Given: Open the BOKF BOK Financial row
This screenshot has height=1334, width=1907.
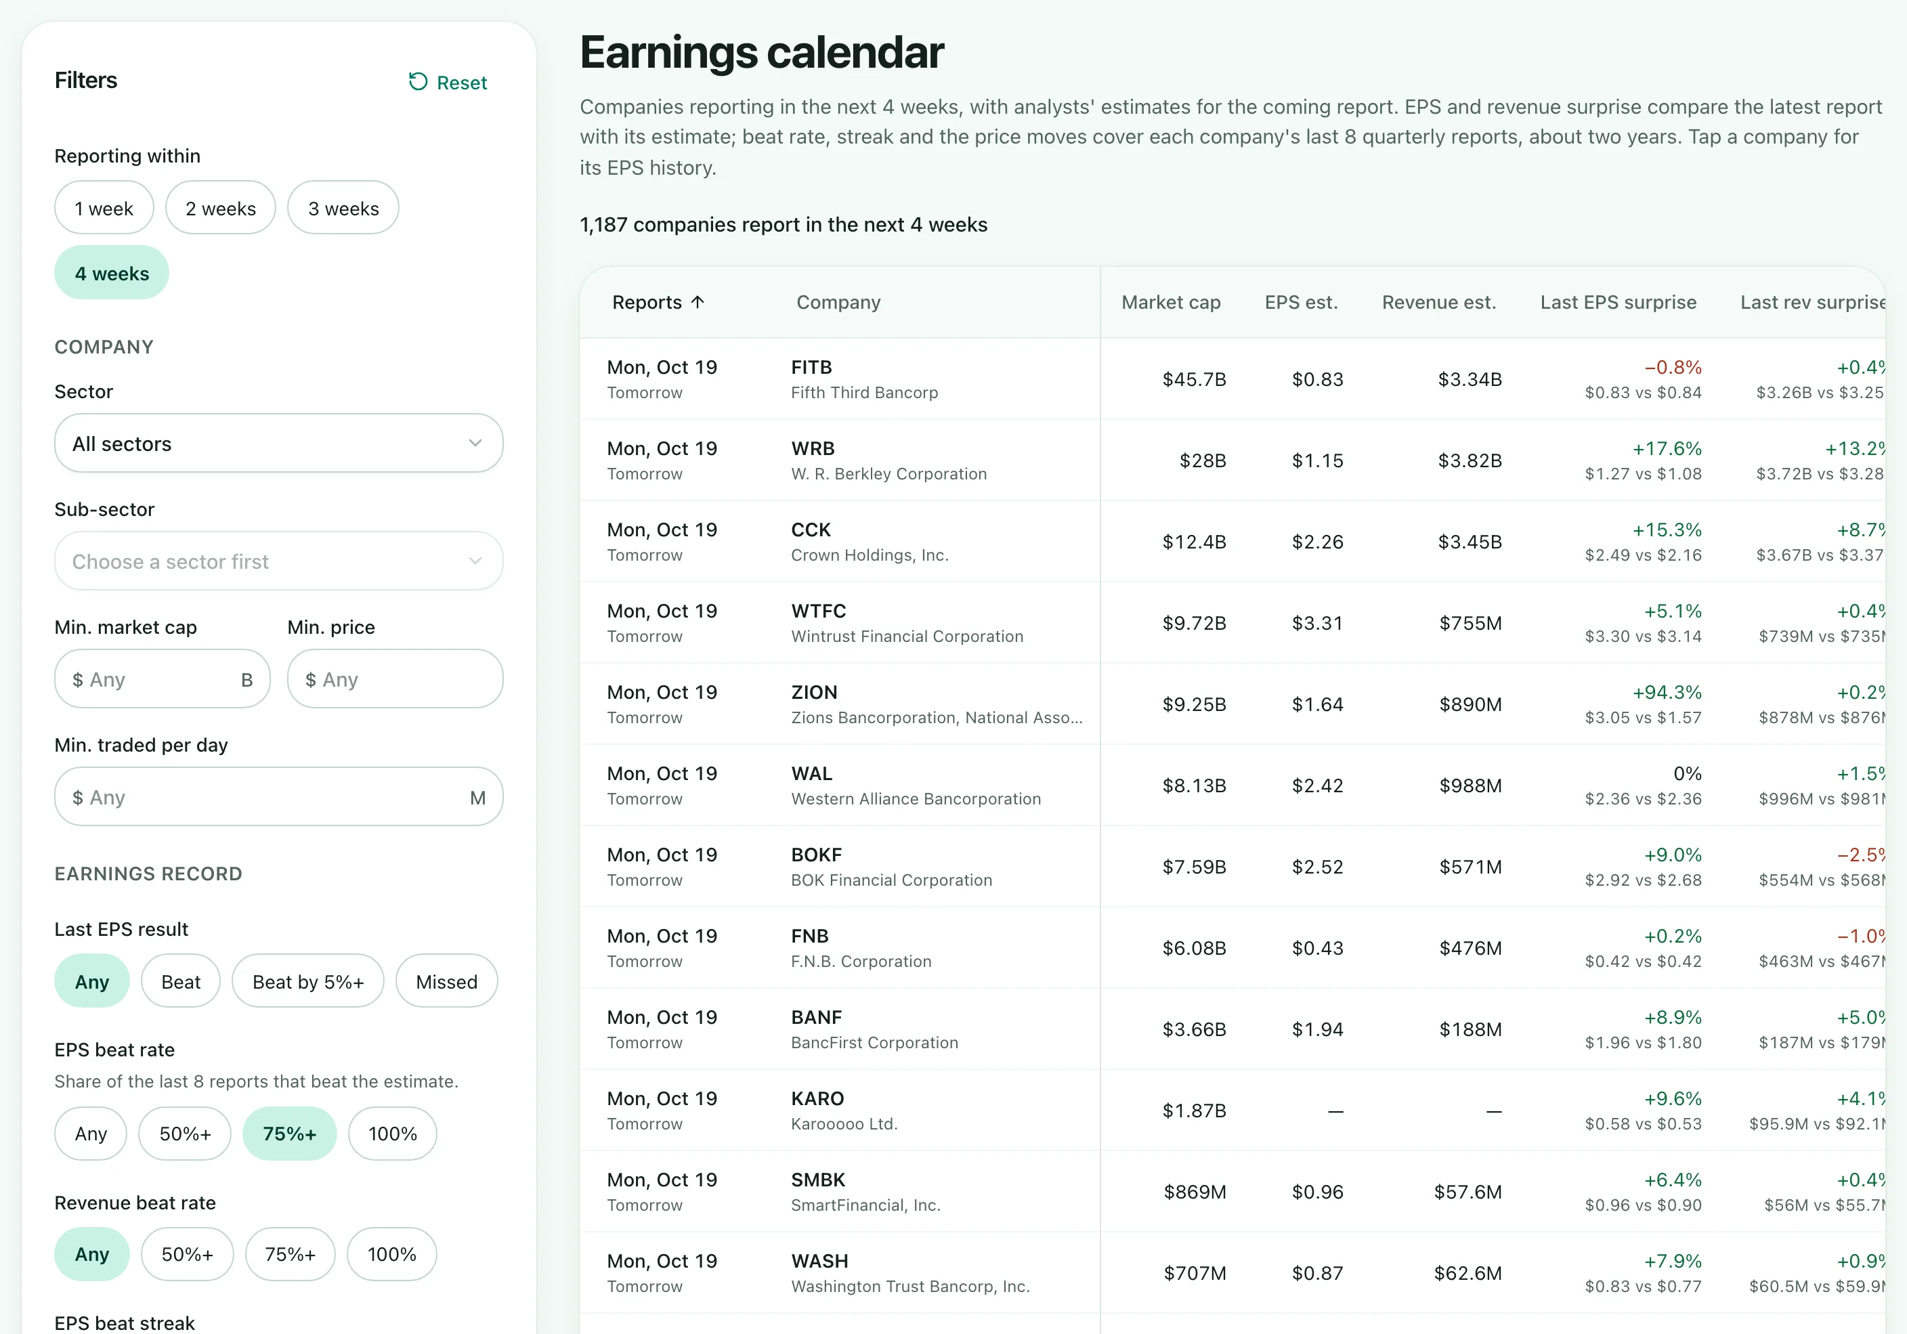Looking at the screenshot, I should point(1232,867).
